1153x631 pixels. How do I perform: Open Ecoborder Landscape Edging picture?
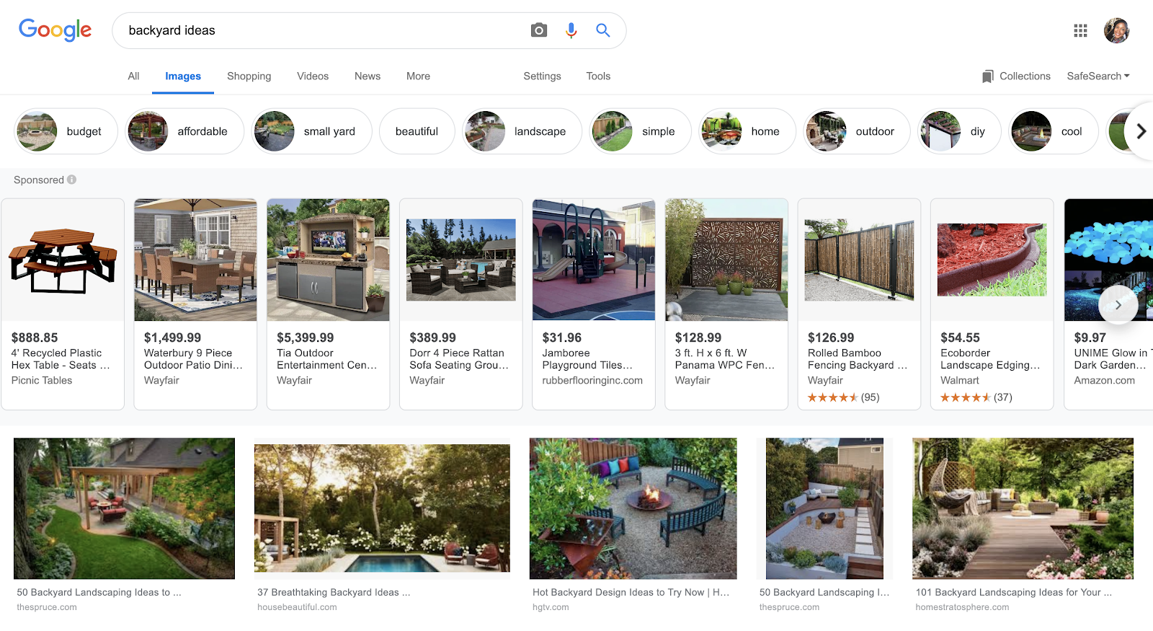(x=992, y=260)
